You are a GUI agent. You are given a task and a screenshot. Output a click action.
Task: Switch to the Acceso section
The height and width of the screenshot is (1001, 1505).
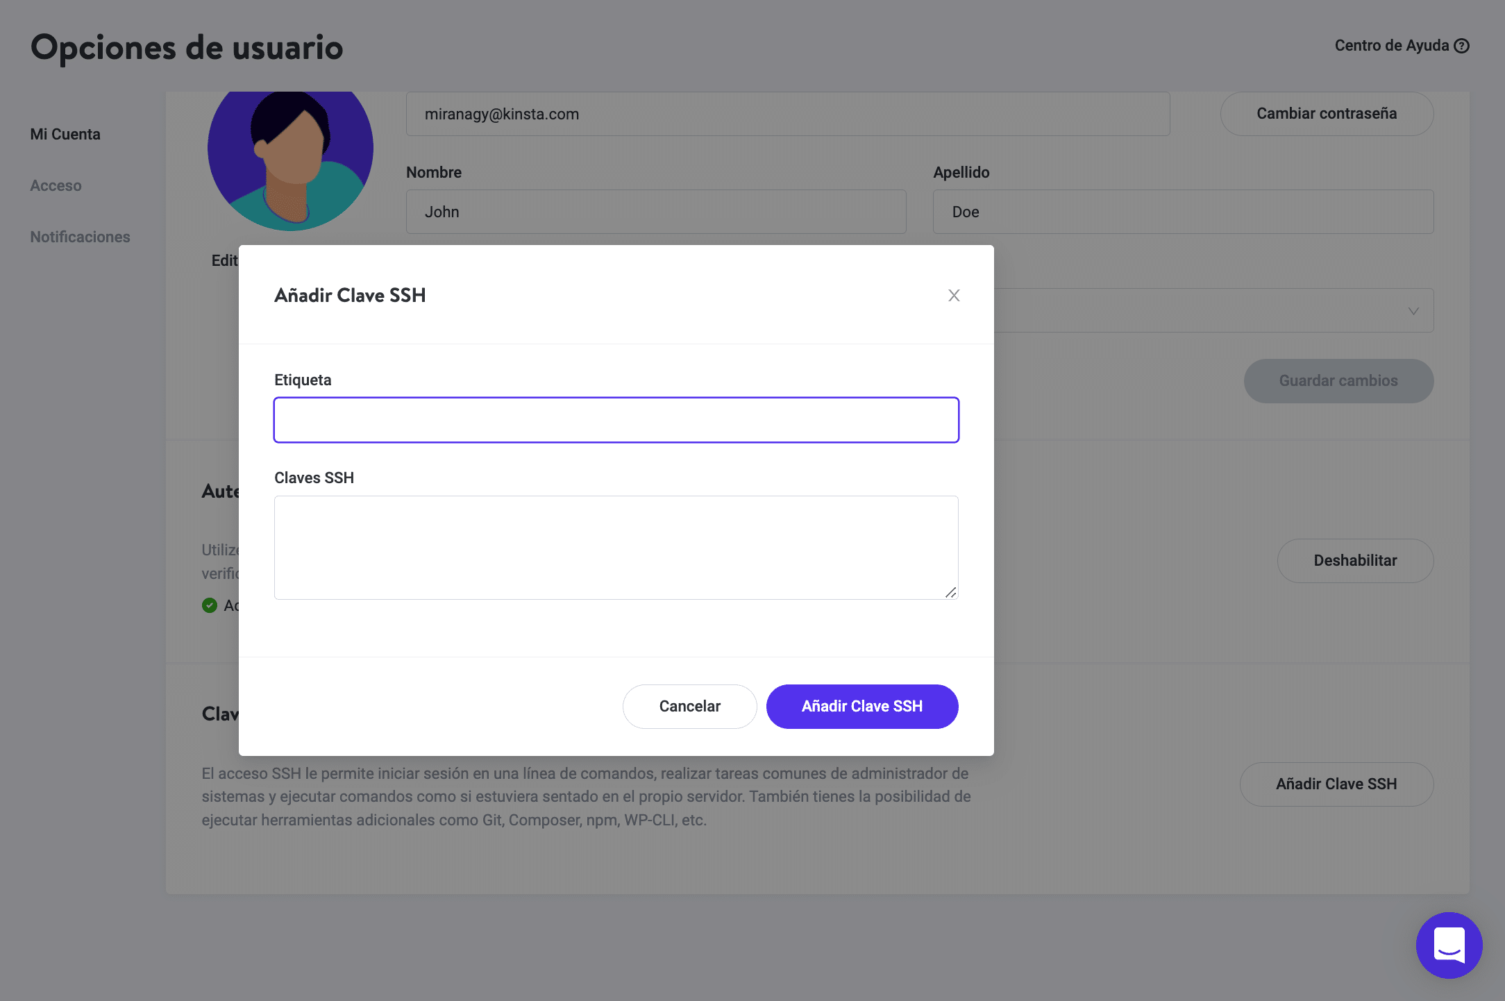click(56, 186)
